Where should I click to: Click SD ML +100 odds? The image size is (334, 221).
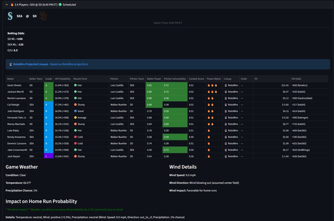tap(15, 39)
